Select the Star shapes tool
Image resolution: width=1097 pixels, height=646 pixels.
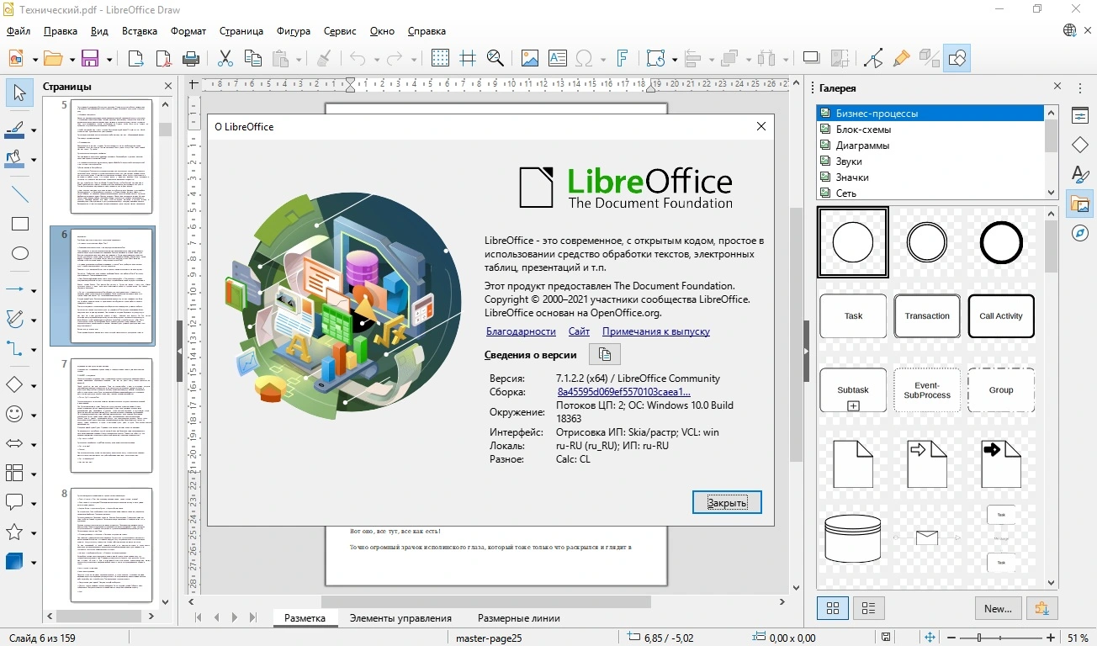click(15, 532)
